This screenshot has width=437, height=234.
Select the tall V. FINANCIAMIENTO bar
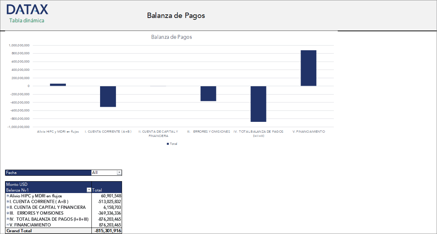click(308, 68)
